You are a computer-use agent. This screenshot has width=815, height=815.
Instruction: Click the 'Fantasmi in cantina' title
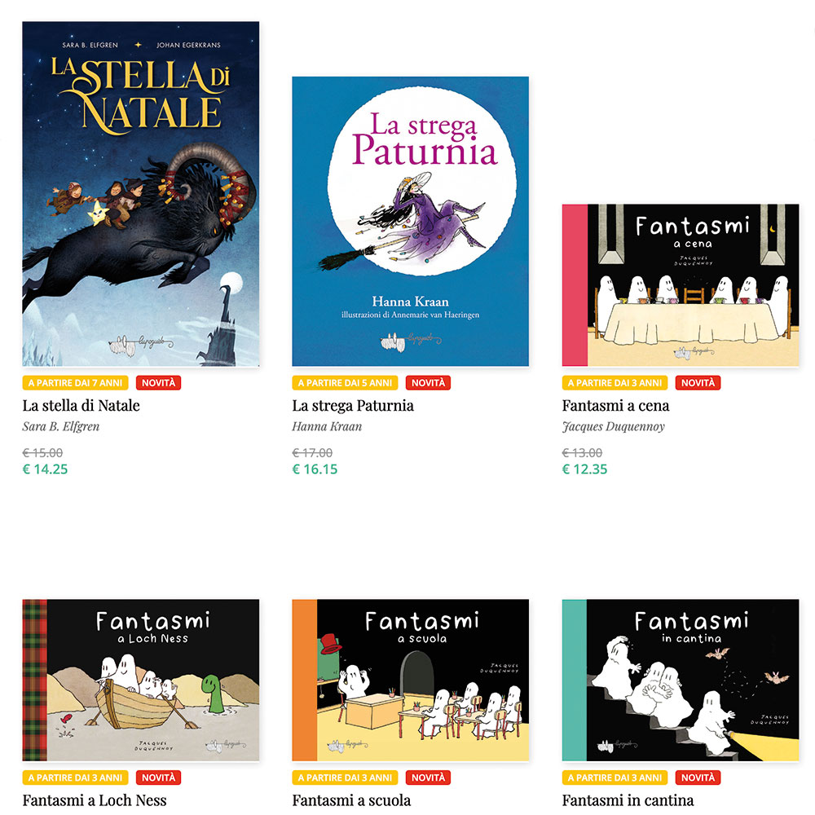point(628,800)
